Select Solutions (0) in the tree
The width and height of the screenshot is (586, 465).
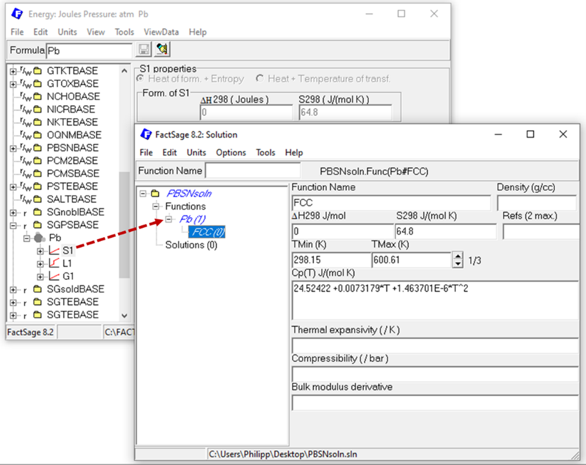191,245
